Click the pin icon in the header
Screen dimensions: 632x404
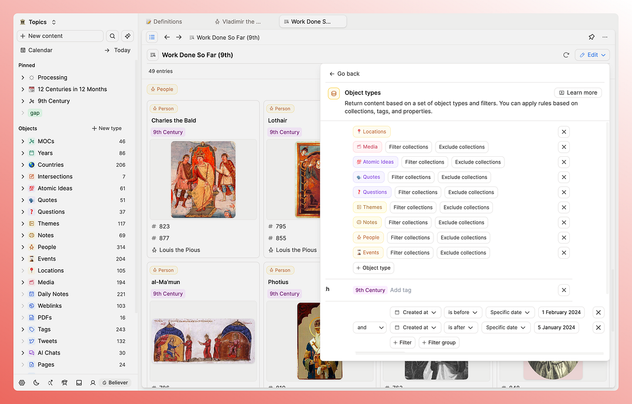(591, 37)
